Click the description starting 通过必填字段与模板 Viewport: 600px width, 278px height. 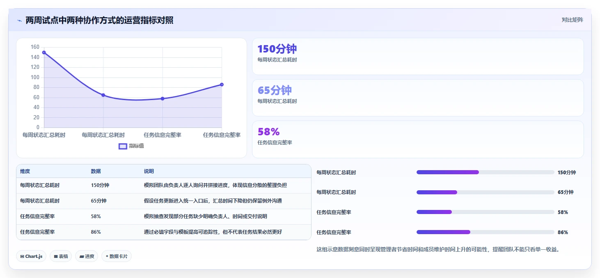(x=213, y=232)
